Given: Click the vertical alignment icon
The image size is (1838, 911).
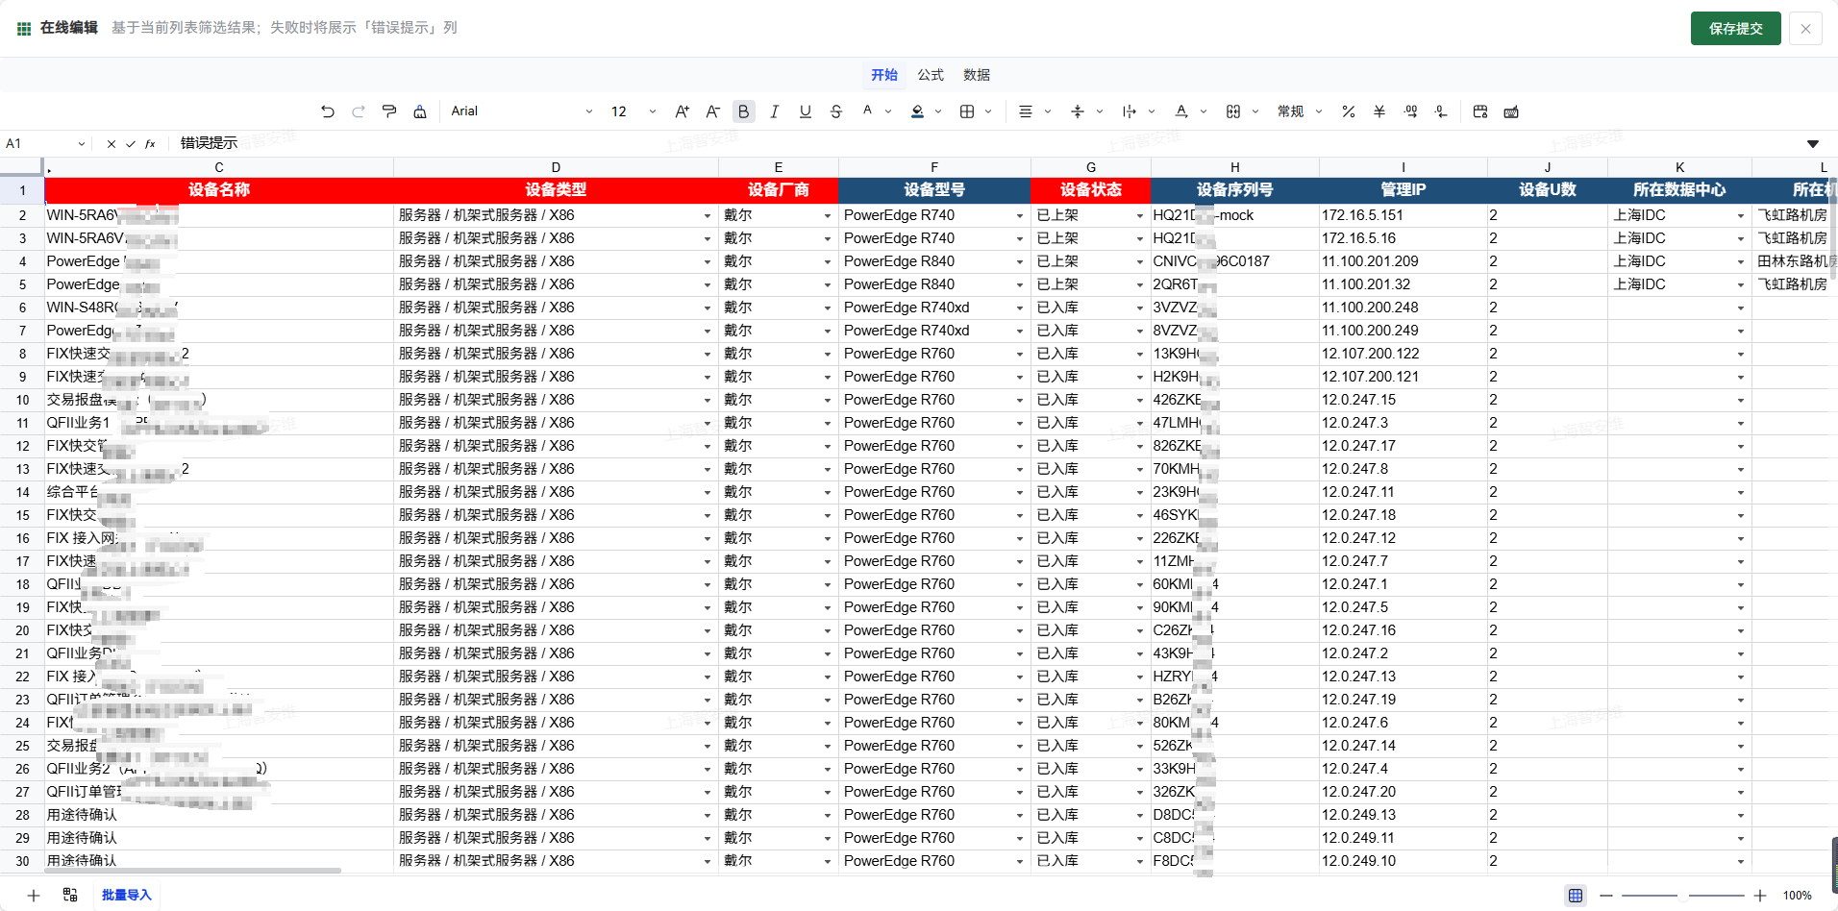Looking at the screenshot, I should tap(1078, 111).
